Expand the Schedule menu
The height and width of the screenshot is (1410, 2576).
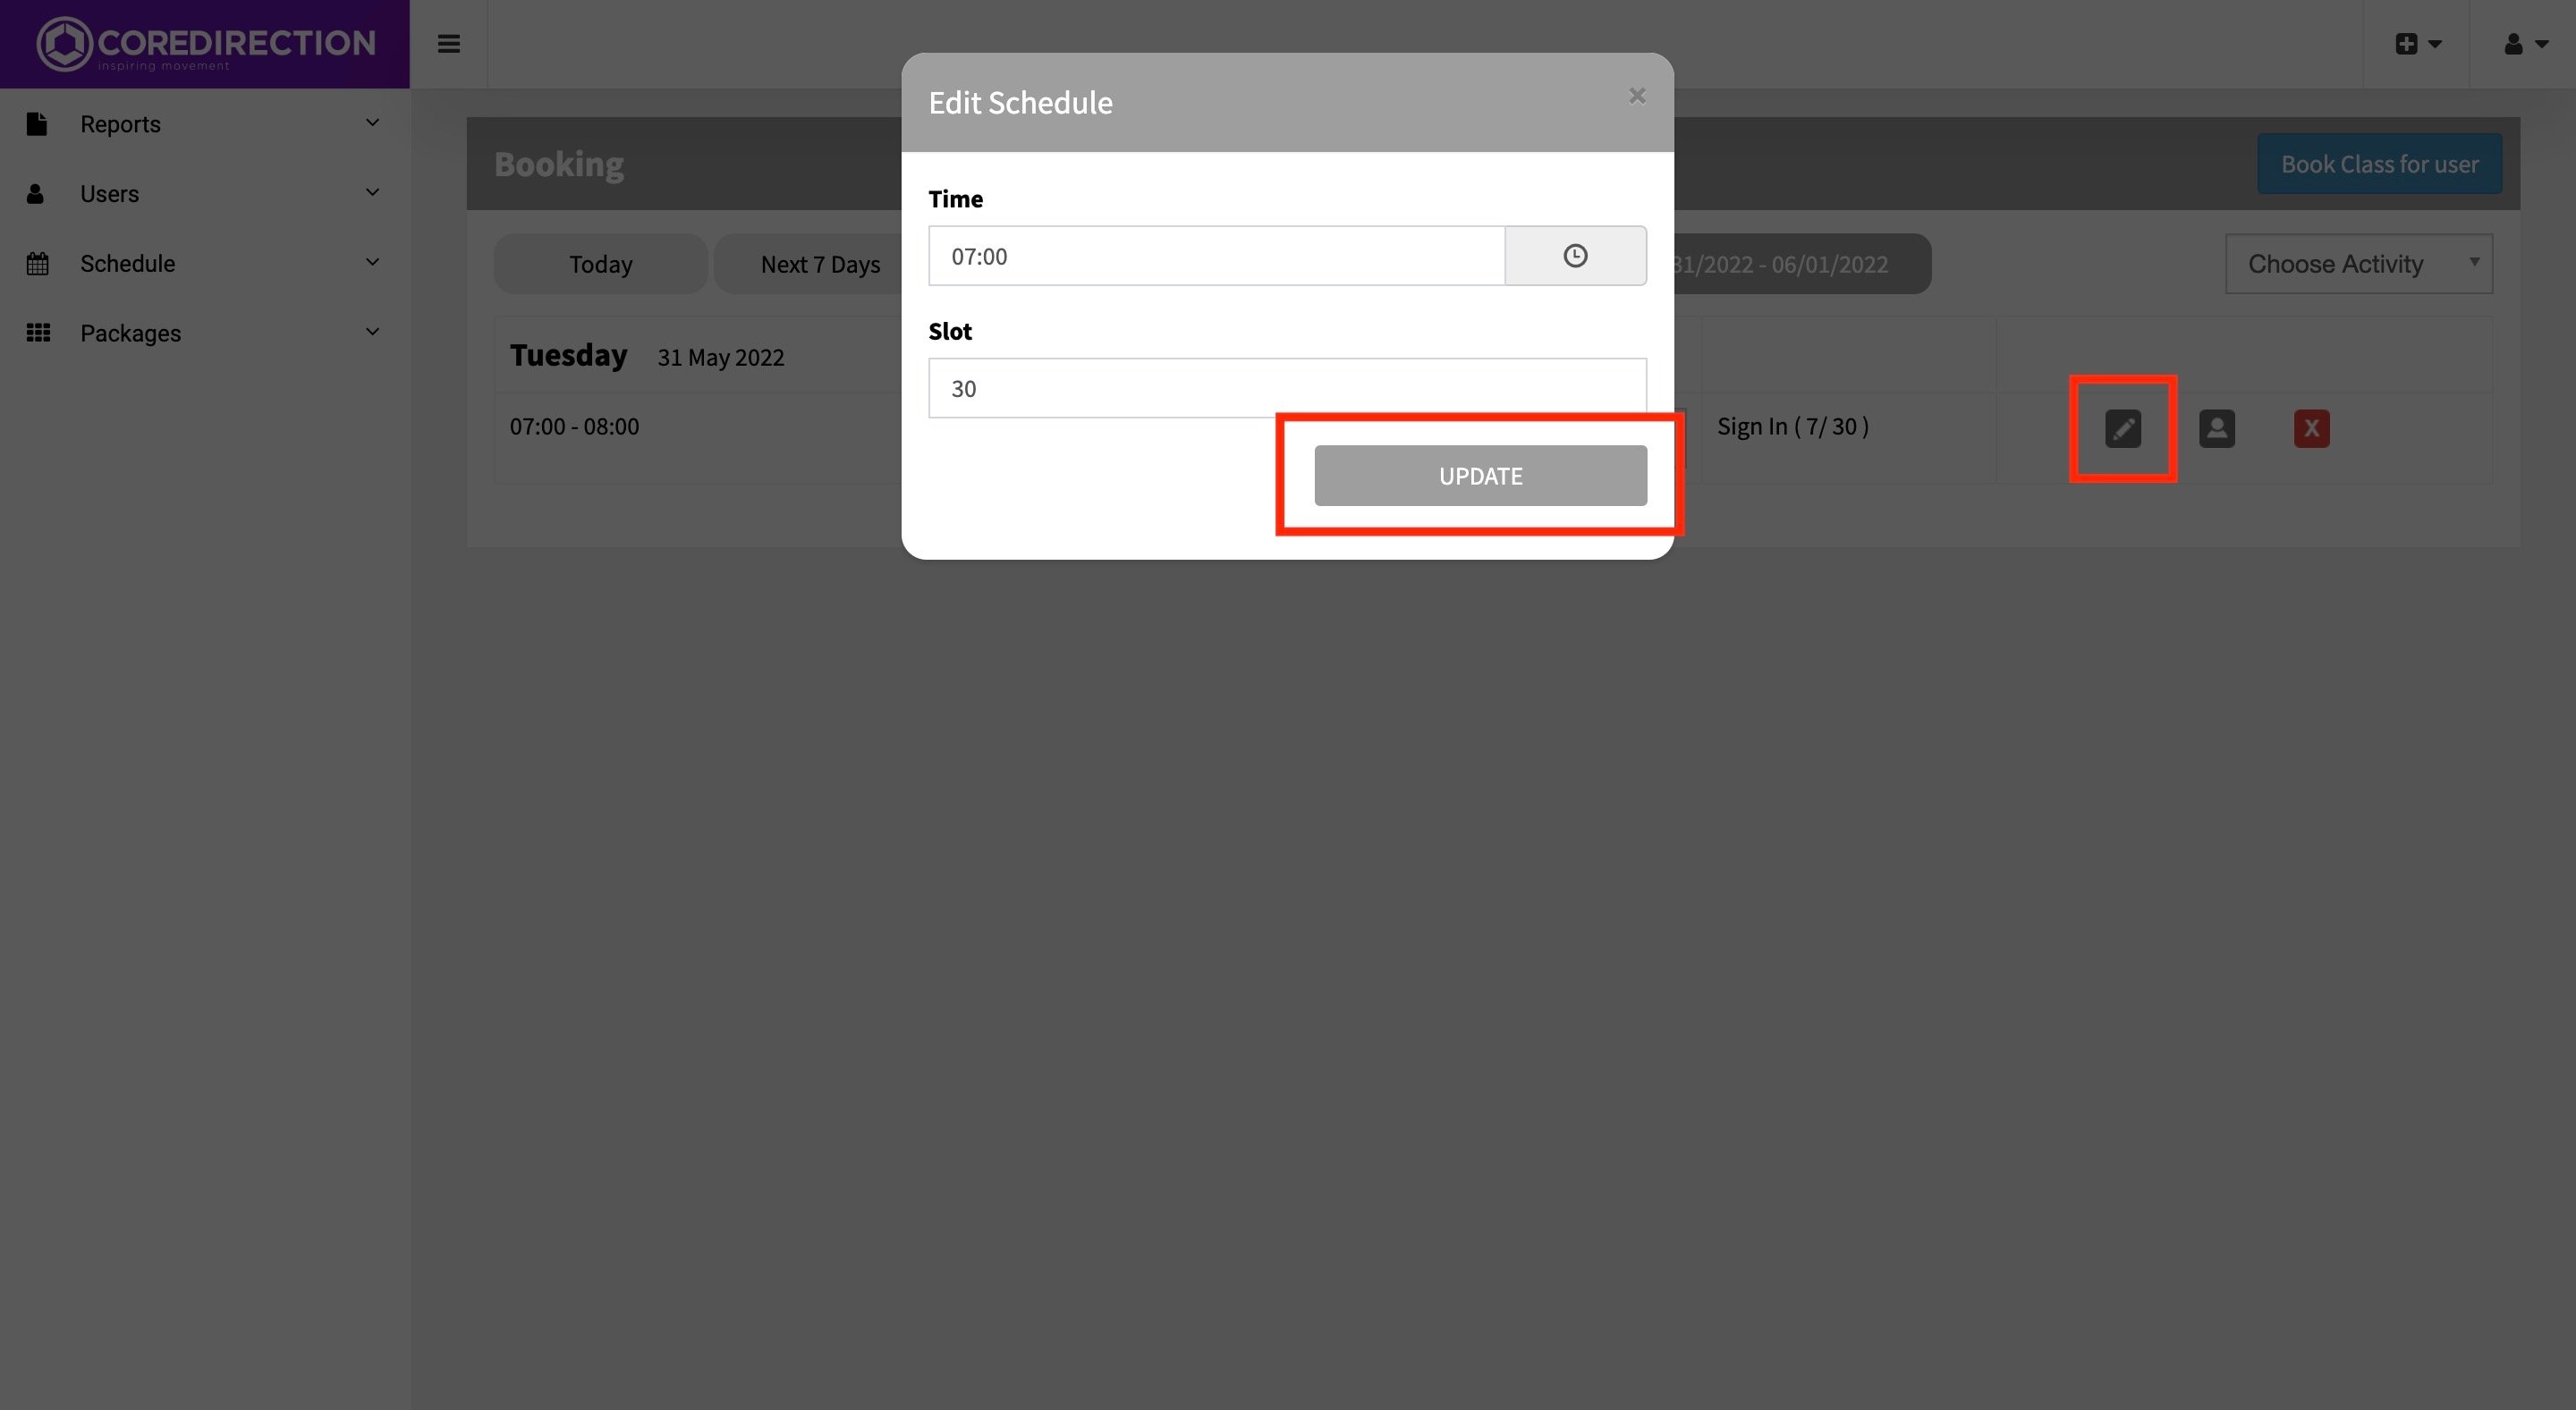click(x=205, y=263)
